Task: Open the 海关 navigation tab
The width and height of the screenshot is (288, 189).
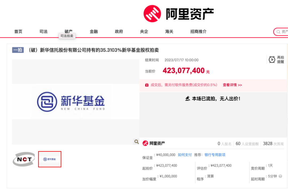Action: 169,31
